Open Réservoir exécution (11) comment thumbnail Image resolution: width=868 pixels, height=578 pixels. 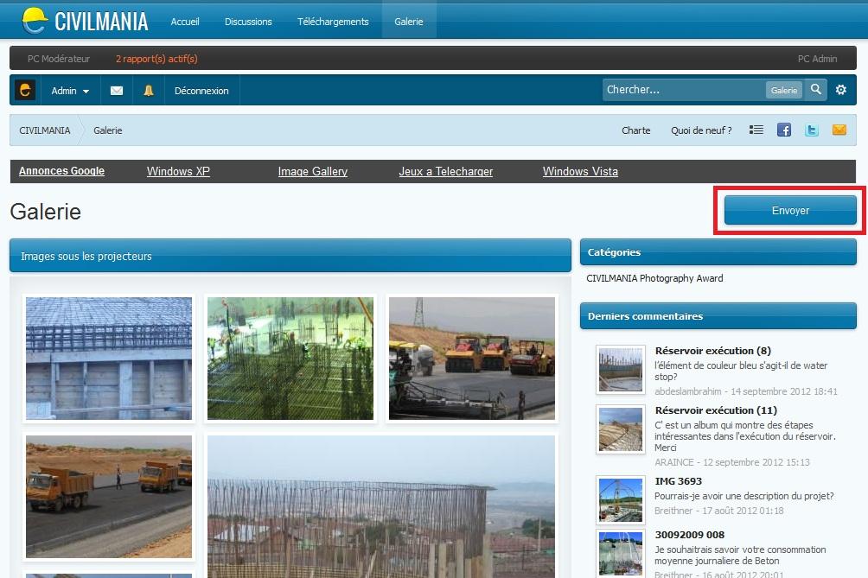pyautogui.click(x=621, y=429)
